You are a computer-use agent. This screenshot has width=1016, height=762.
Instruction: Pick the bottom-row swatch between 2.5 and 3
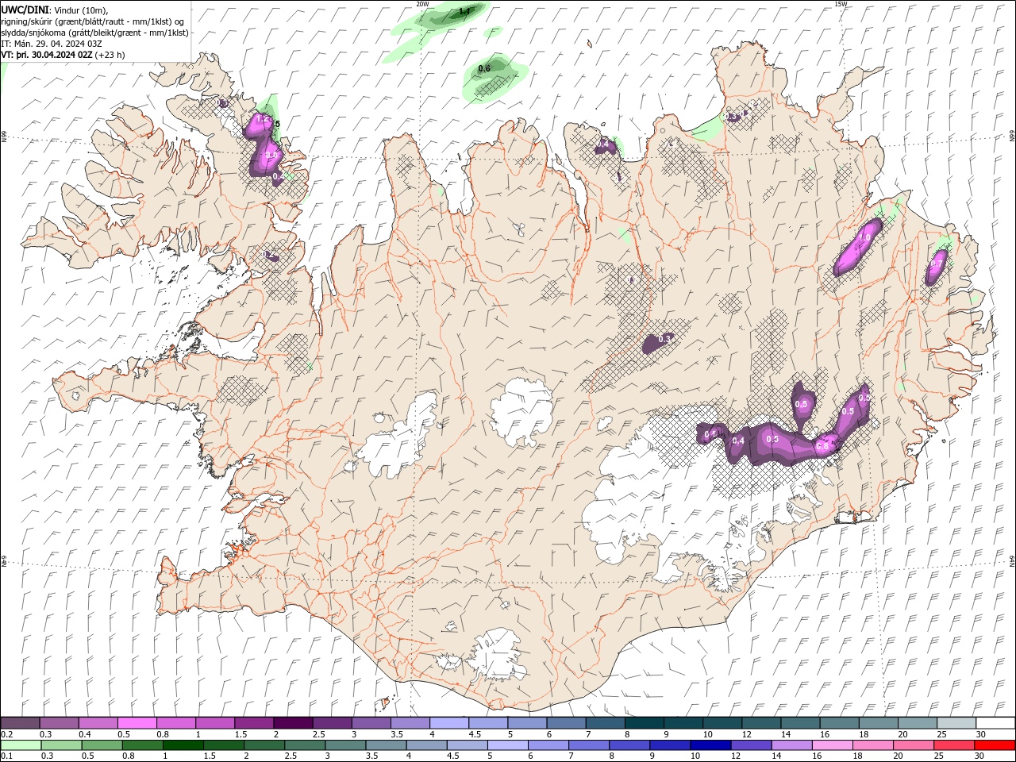(x=306, y=745)
